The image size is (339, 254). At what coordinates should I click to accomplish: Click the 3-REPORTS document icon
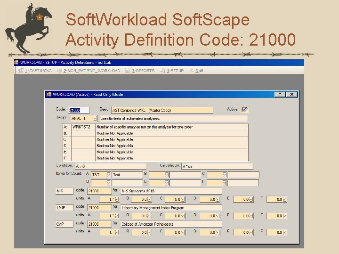128,71
